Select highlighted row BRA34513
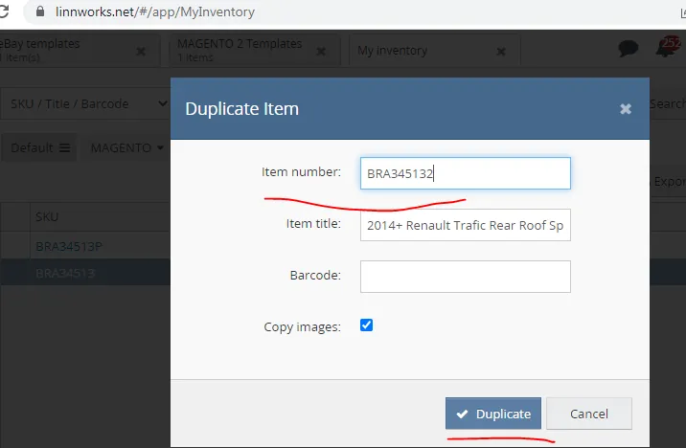Image resolution: width=686 pixels, height=448 pixels. pos(65,273)
